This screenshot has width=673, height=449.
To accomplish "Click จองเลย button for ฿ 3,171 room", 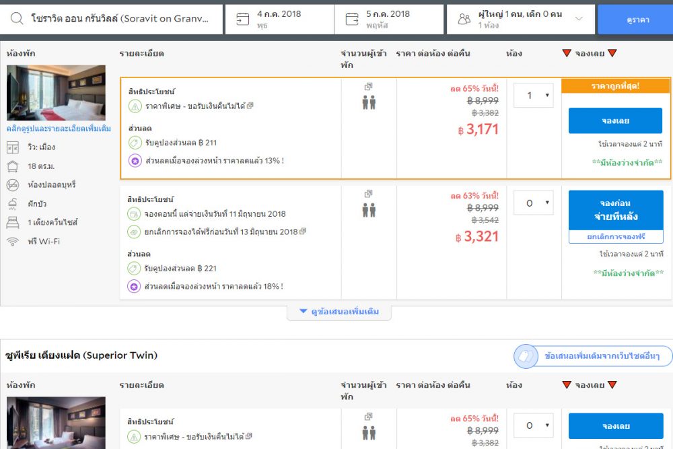I will [615, 121].
